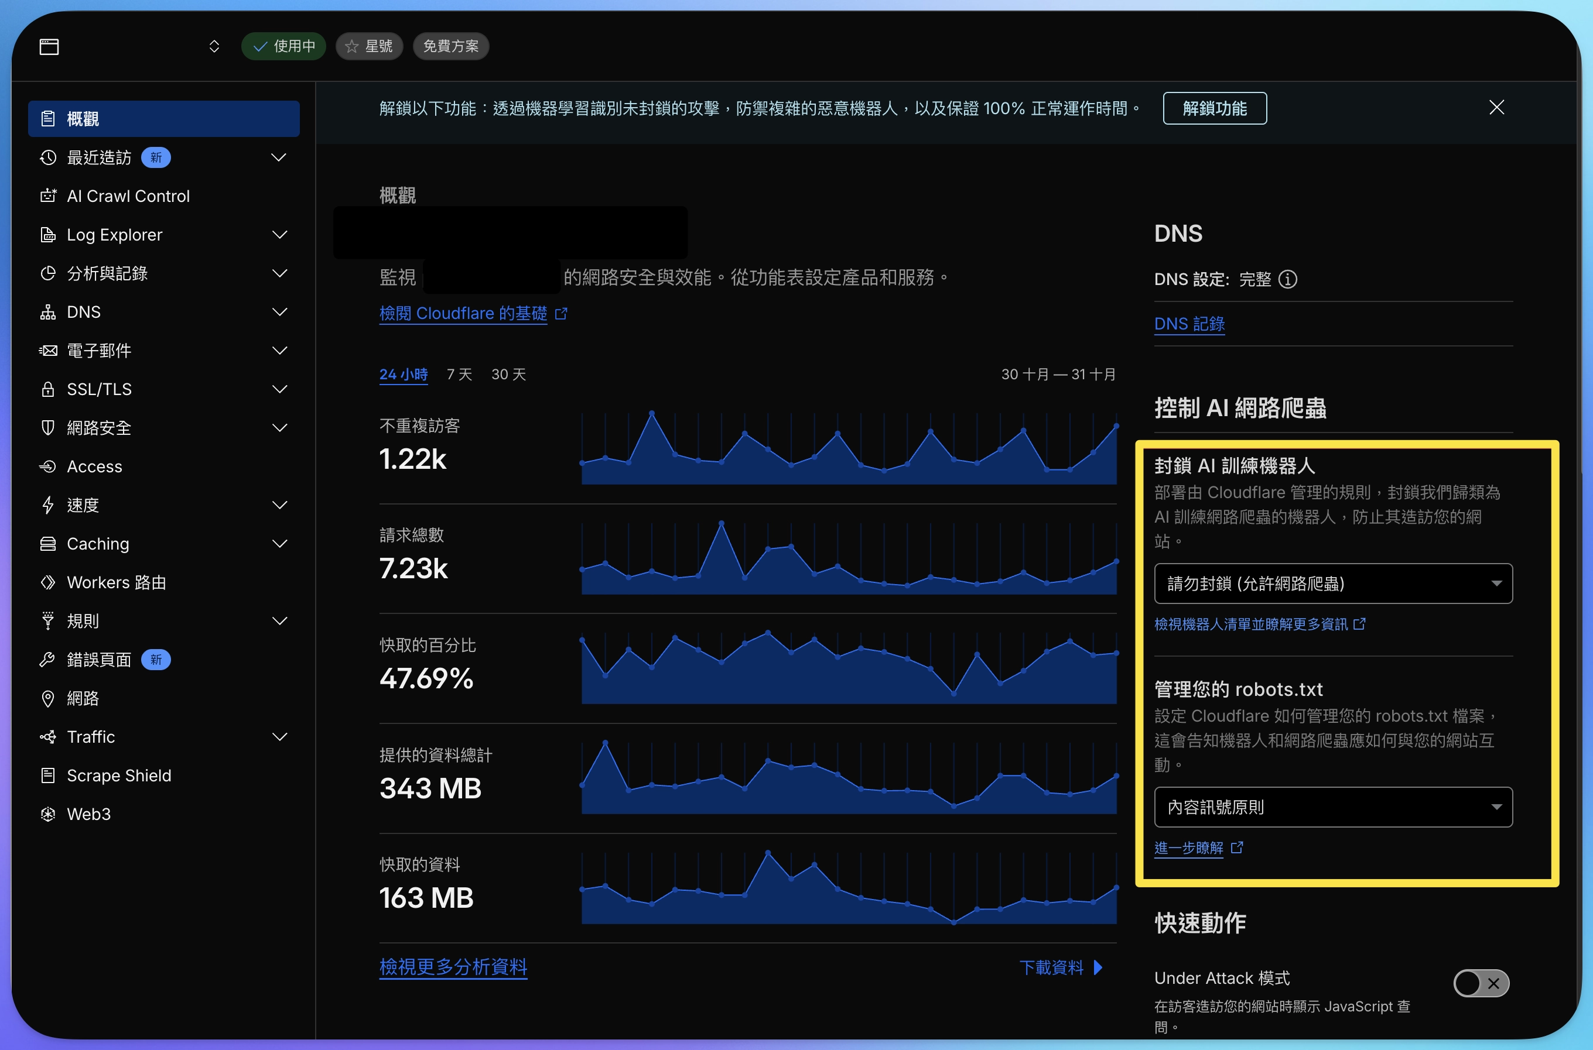Open the AI Crawl Control section
This screenshot has height=1050, width=1593.
click(128, 195)
